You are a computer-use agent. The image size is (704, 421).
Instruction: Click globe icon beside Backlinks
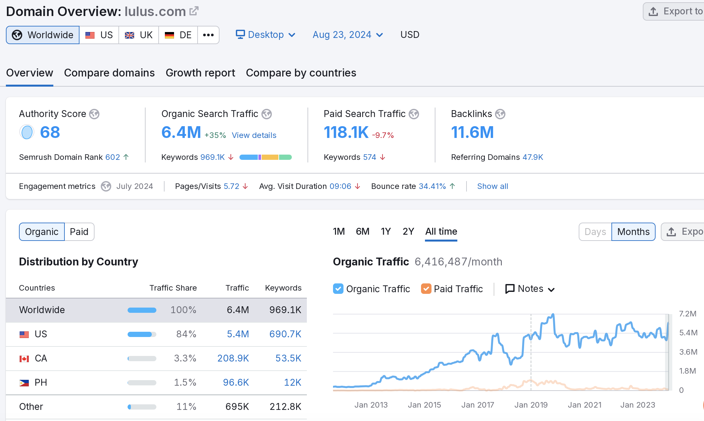(x=500, y=114)
